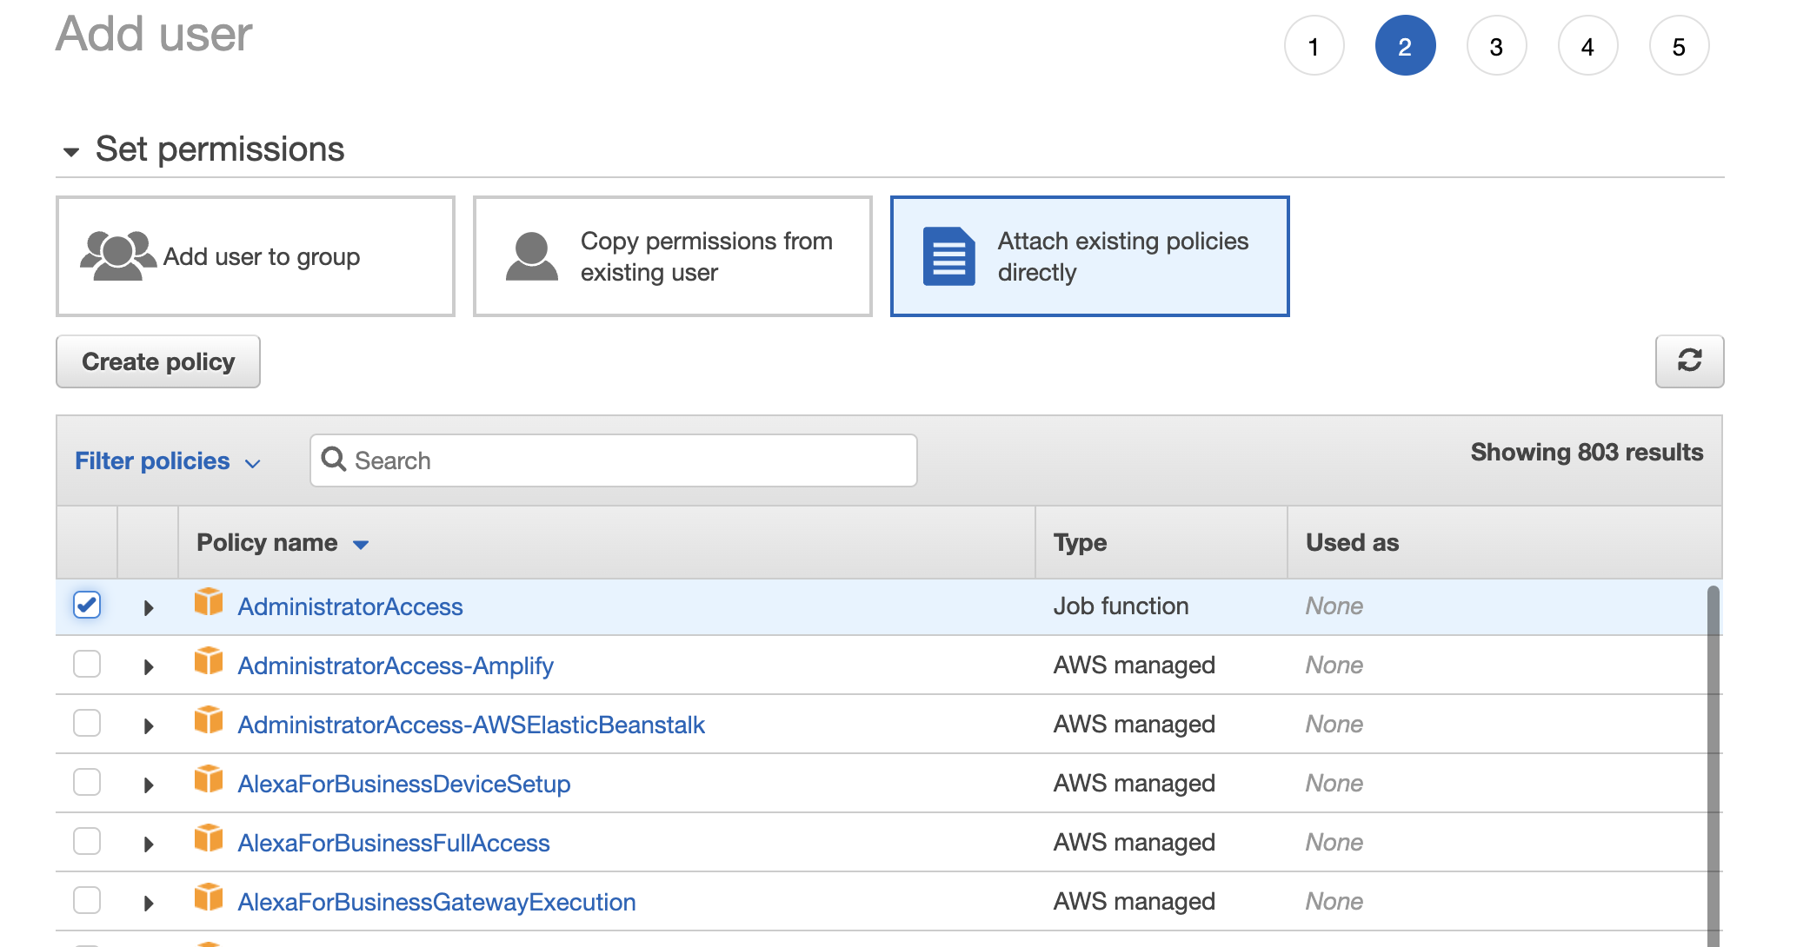This screenshot has height=947, width=1810.
Task: Click the AdministratorAccess policy box icon
Action: pyautogui.click(x=209, y=601)
